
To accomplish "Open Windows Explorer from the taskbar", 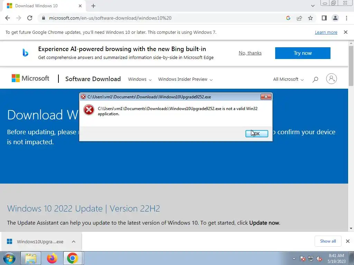I will pos(31,258).
